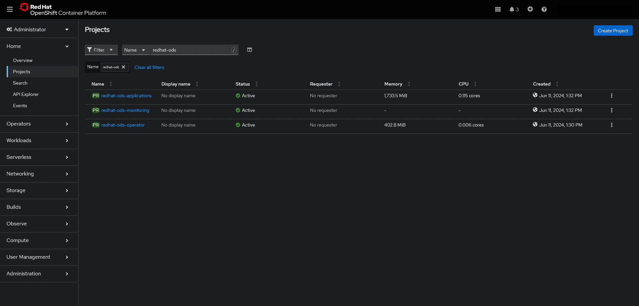The width and height of the screenshot is (639, 306).
Task: View the notifications bell
Action: pyautogui.click(x=514, y=9)
